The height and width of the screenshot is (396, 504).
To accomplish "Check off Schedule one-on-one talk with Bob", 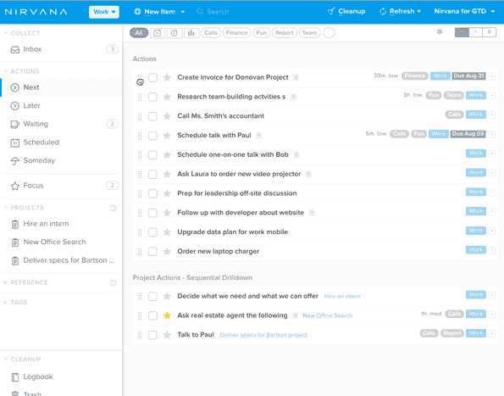I will click(152, 154).
